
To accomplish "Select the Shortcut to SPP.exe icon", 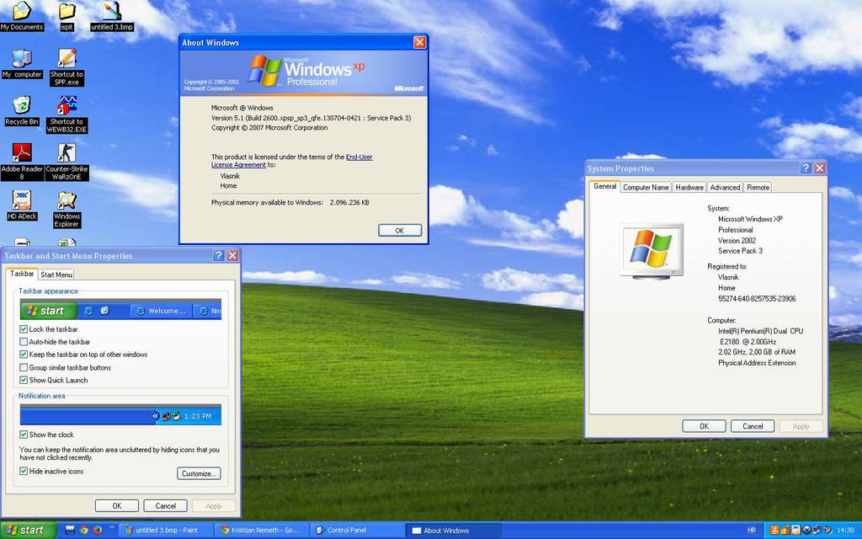I will coord(67,67).
